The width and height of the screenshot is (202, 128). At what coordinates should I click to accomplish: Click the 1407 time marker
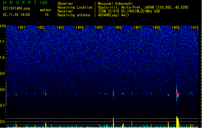click(x=137, y=28)
